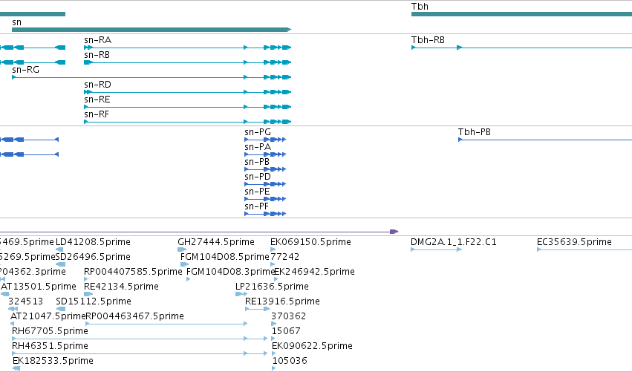Image resolution: width=632 pixels, height=372 pixels.
Task: Click the RH46351.5prime label
Action: point(50,346)
